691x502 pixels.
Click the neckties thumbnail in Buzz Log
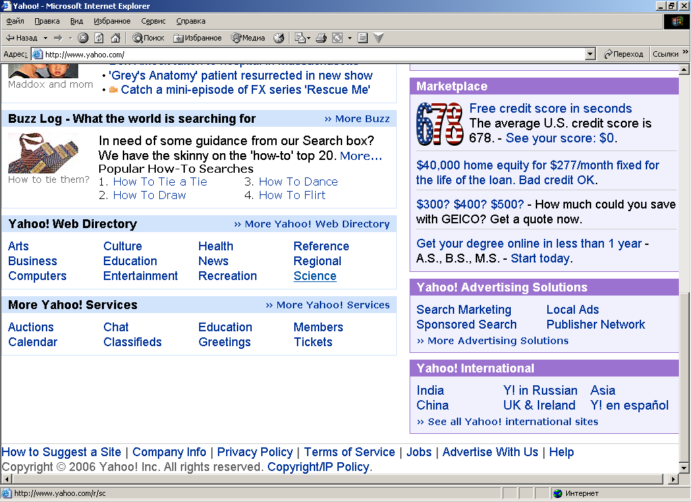44,153
